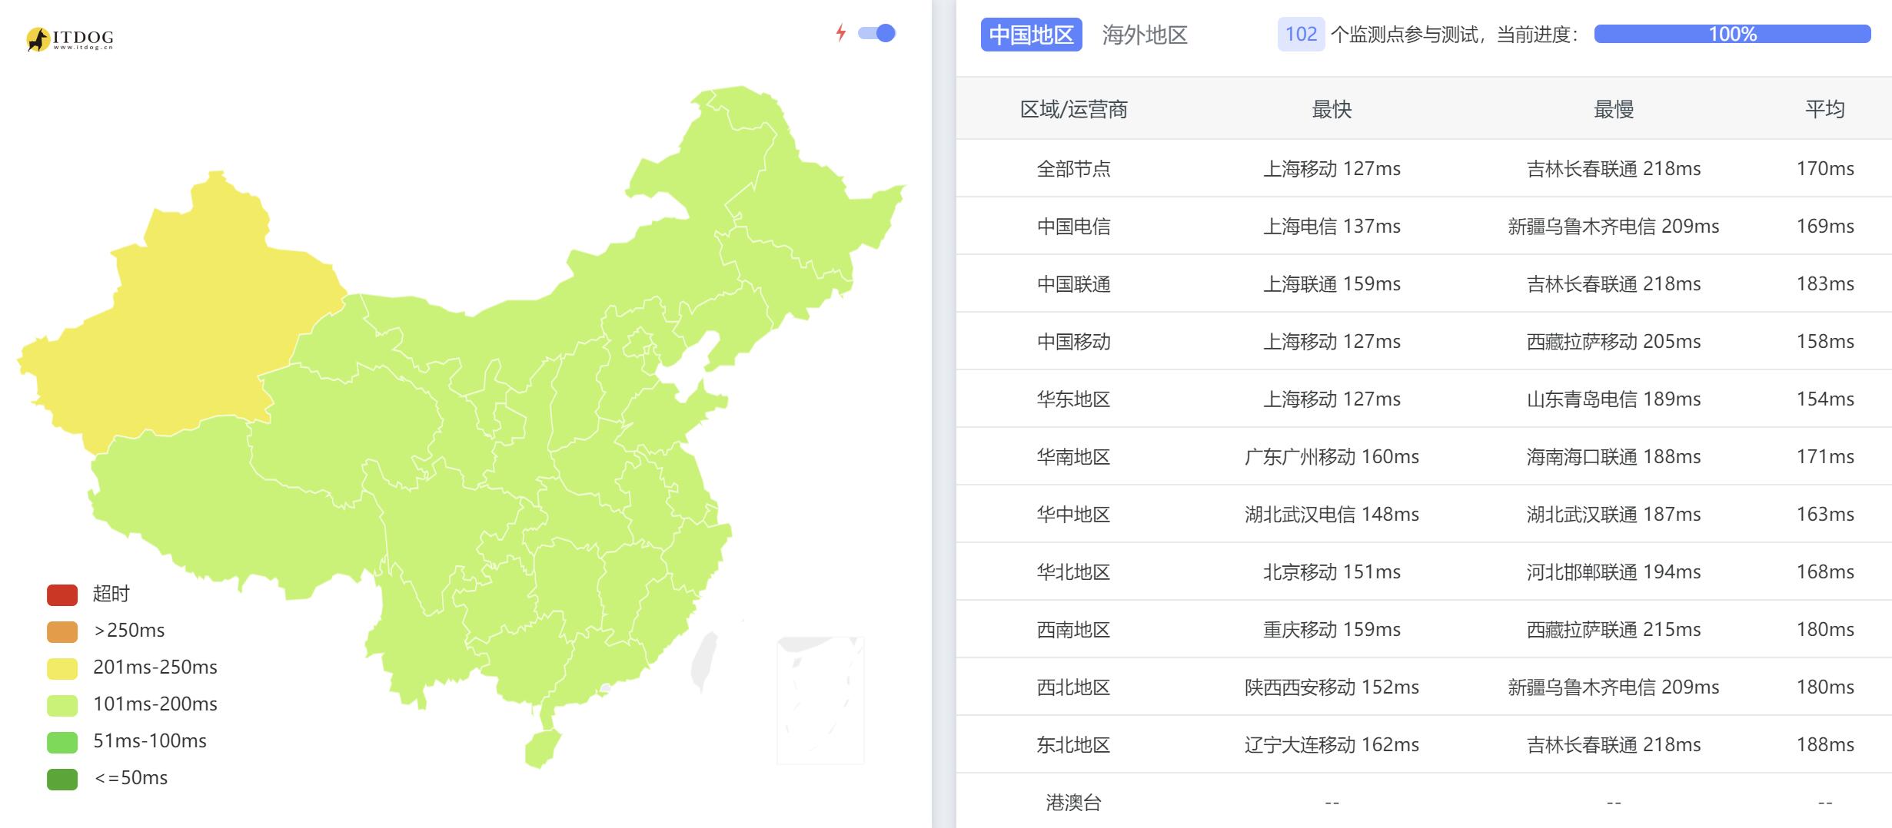Click the 区域/运营商 column header
Image resolution: width=1892 pixels, height=828 pixels.
(x=1073, y=110)
